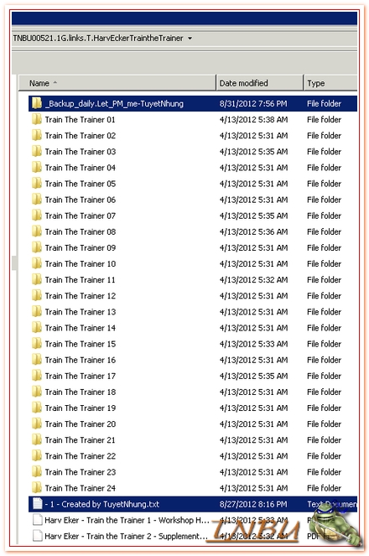This screenshot has width=369, height=556.
Task: Click date 4/13/2012 5:32 AM of Trainer 11
Action: coord(253,280)
